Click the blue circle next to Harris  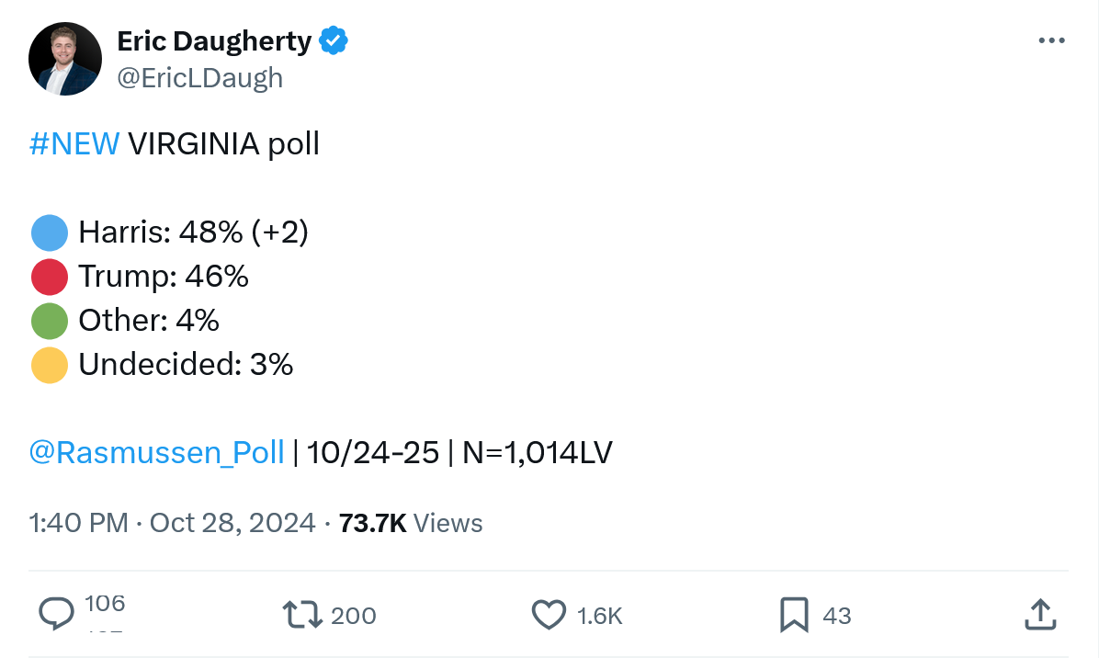point(50,233)
